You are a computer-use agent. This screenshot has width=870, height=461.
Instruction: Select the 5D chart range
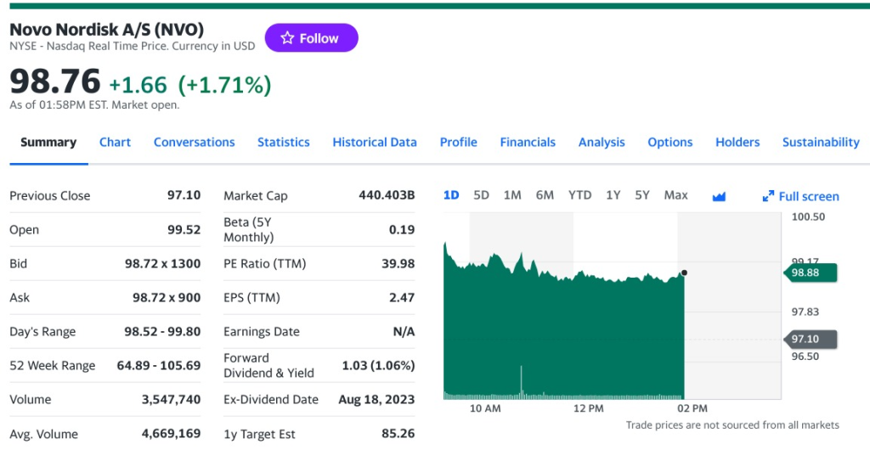click(481, 195)
